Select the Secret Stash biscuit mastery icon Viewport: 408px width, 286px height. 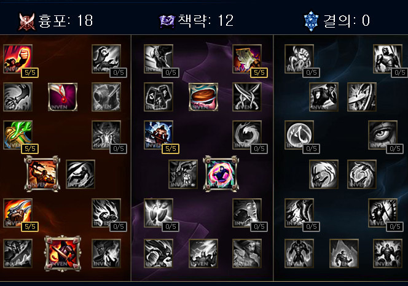203,97
